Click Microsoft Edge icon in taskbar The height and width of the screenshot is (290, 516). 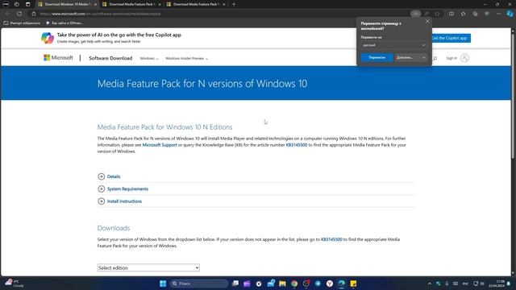pos(342,284)
